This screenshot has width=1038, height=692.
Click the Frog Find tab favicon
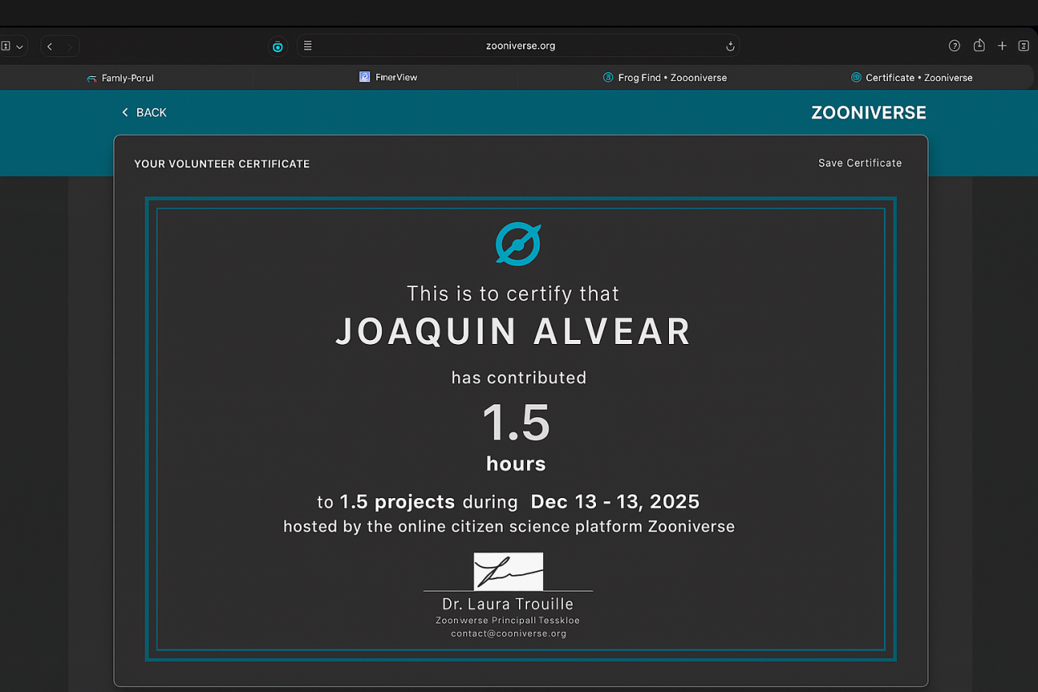pos(608,78)
